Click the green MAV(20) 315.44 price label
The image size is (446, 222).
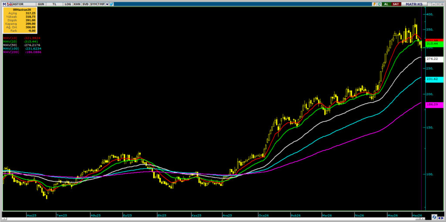tap(434, 44)
